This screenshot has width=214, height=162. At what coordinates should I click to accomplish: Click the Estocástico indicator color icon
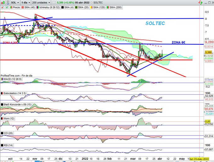click(x=2, y=93)
